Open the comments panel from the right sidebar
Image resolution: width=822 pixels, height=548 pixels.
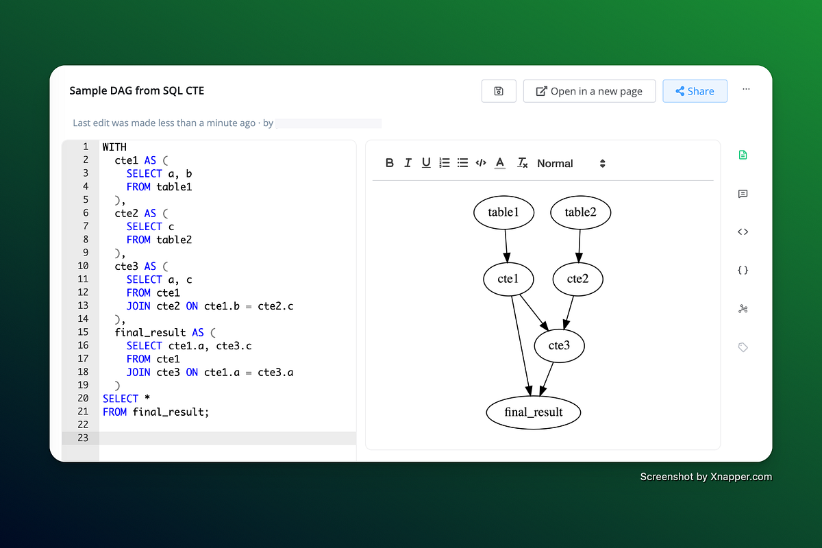coord(743,194)
